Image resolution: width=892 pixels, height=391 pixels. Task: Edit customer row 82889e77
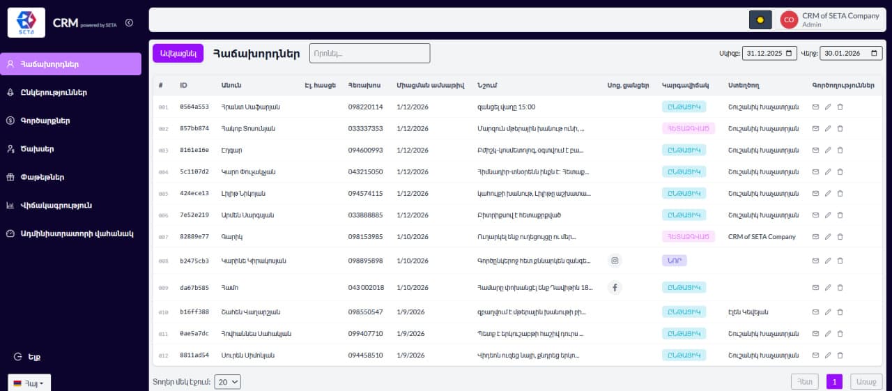[828, 236]
